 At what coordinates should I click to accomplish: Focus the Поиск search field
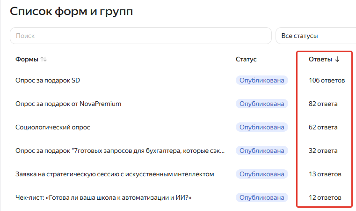pyautogui.click(x=141, y=36)
